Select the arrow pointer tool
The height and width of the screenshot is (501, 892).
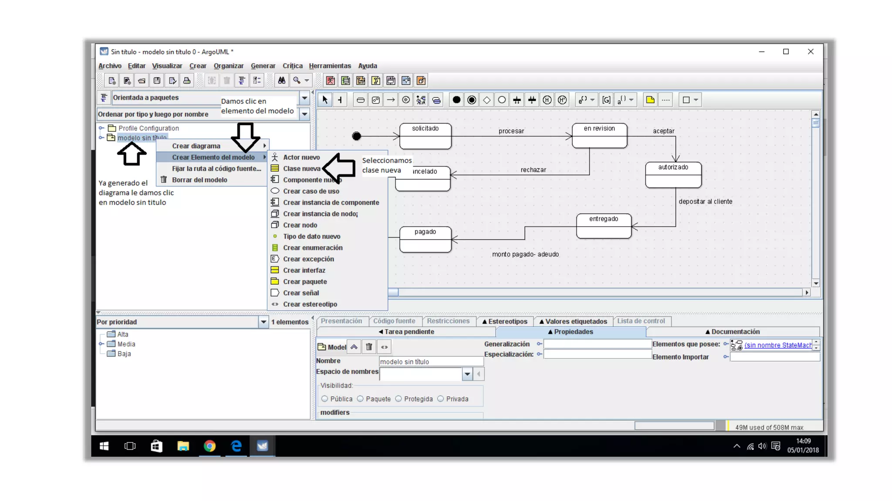coord(325,100)
